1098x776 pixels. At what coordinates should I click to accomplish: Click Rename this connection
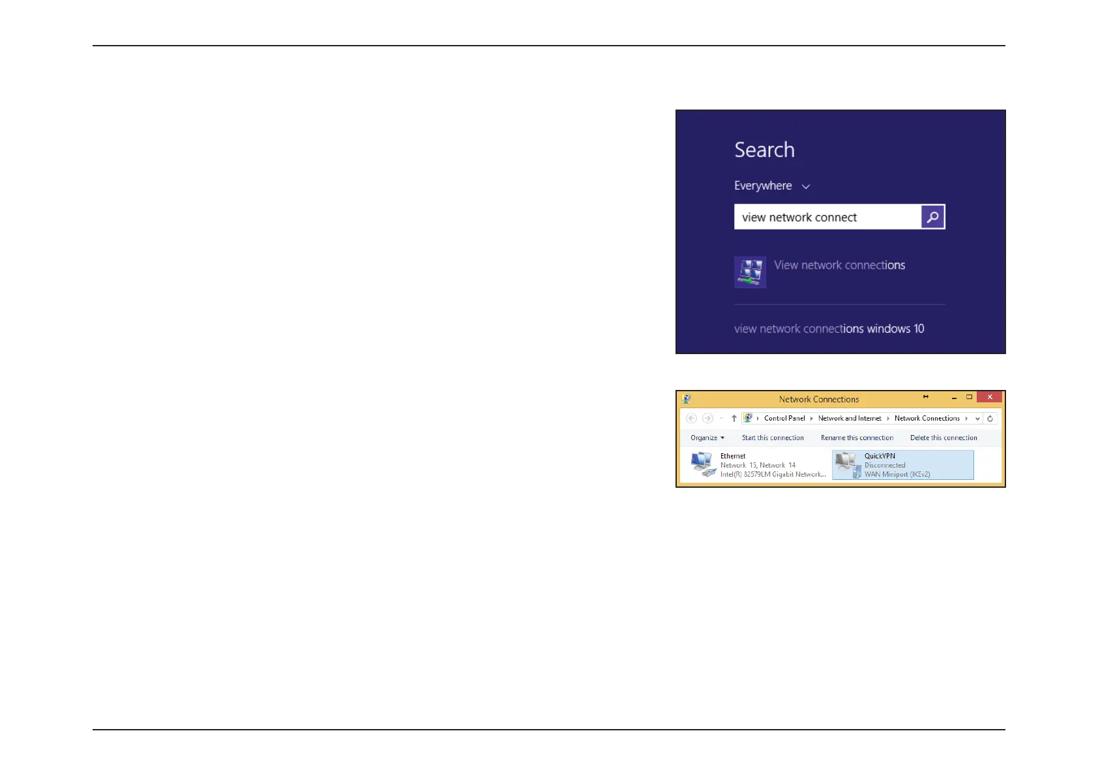point(857,438)
